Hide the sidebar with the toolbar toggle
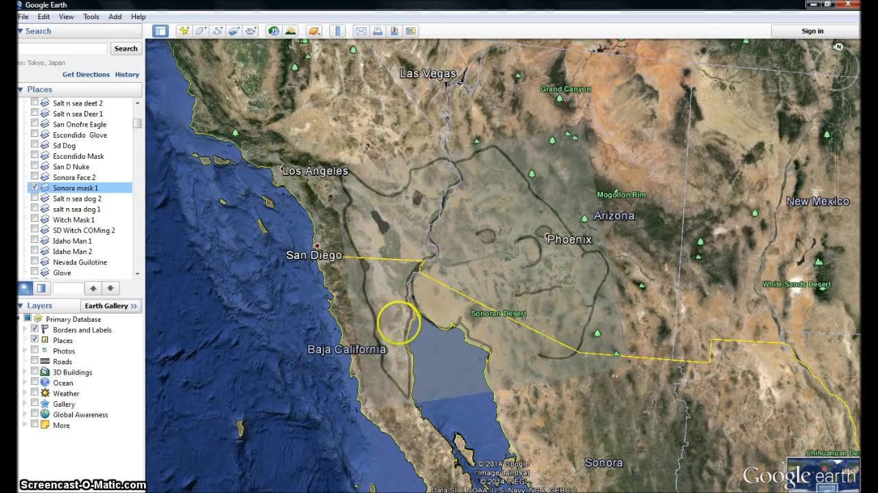Viewport: 878px width, 493px height. pos(161,31)
